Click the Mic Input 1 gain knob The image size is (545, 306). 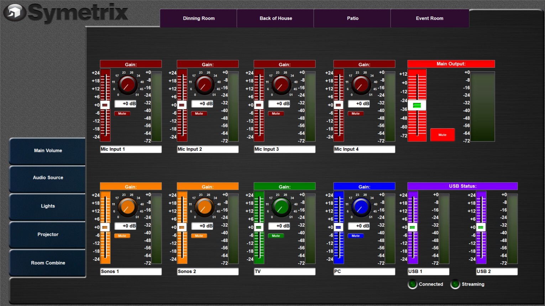127,85
